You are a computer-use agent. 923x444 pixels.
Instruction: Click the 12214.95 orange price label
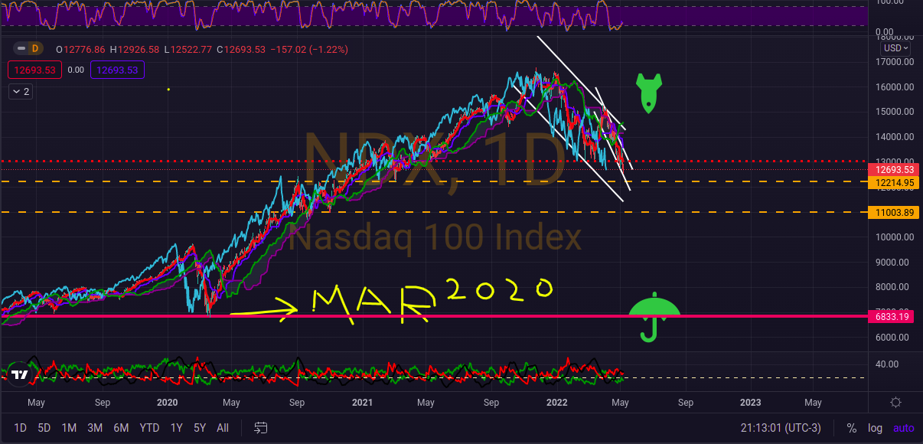point(893,183)
